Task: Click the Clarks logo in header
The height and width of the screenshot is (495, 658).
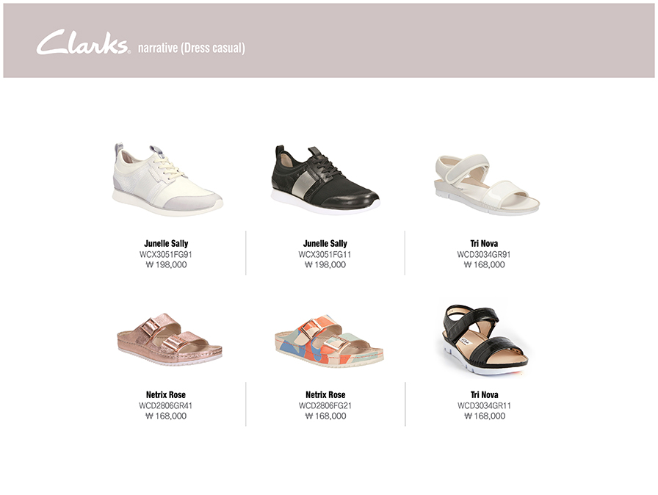Action: click(83, 42)
